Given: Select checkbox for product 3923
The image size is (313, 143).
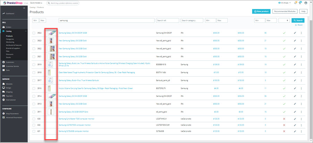Looking at the screenshot, I should tap(34, 41).
